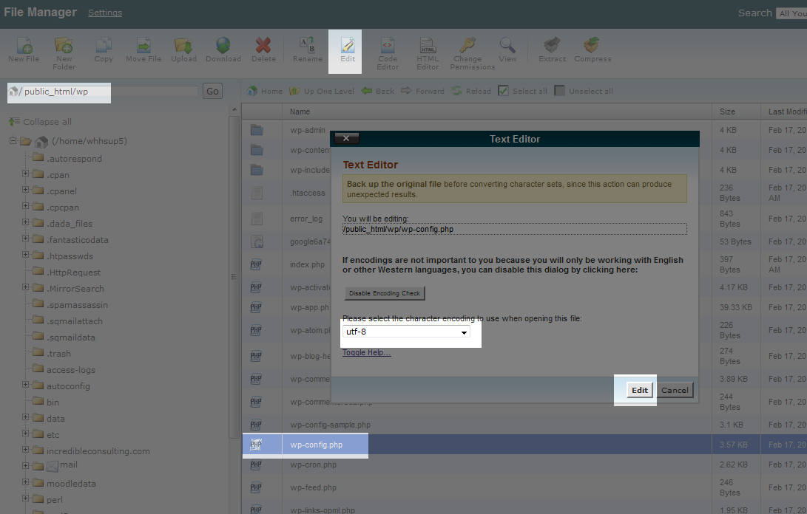The height and width of the screenshot is (514, 807).
Task: Open the character encoding utf-8 dropdown
Action: (405, 332)
